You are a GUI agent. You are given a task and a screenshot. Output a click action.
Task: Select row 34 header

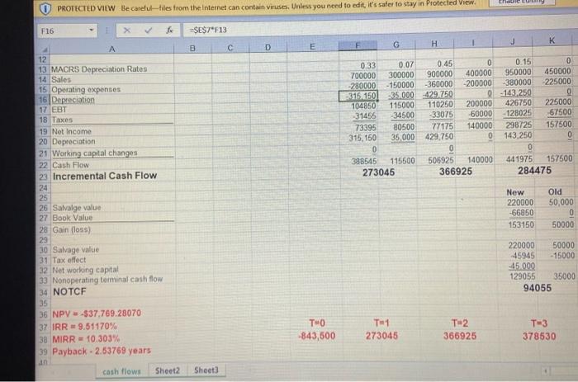(x=44, y=293)
